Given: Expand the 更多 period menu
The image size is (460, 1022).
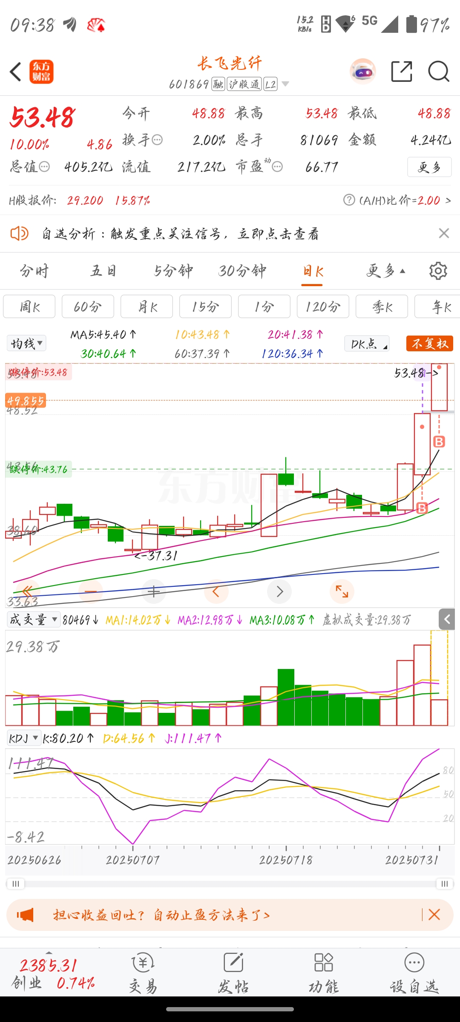Looking at the screenshot, I should tap(386, 271).
